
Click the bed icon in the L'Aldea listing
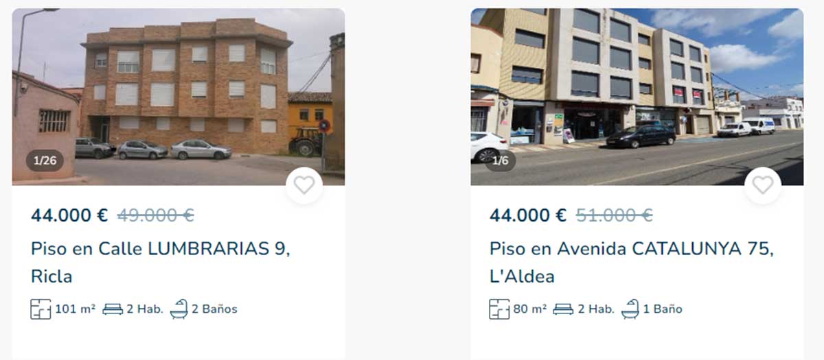(563, 309)
